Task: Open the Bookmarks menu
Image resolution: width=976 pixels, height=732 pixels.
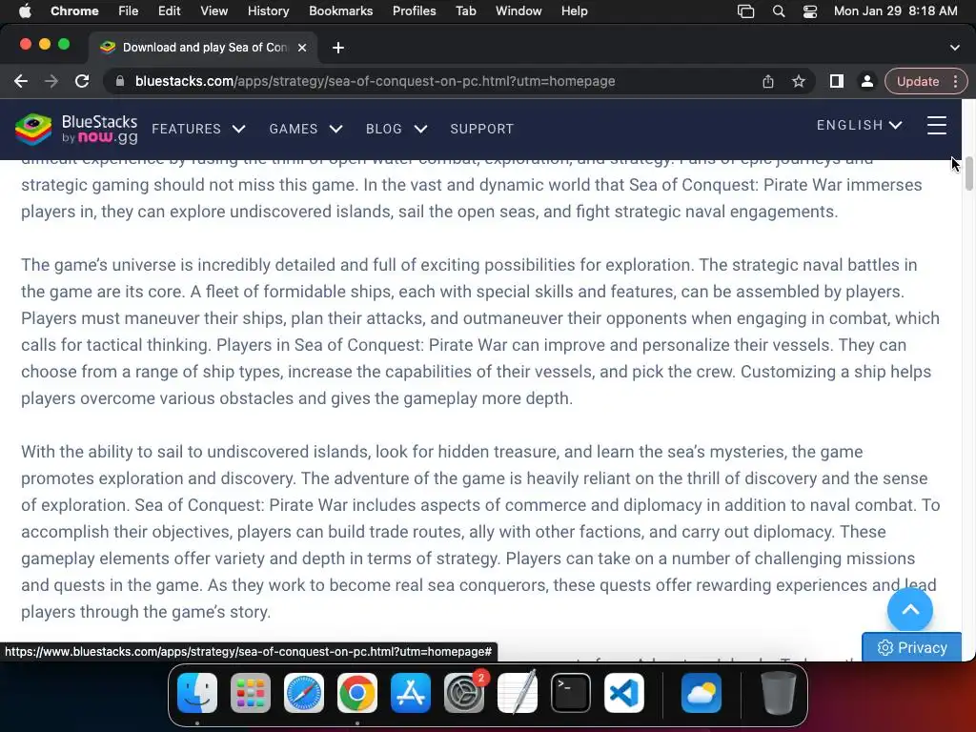Action: coord(340,11)
